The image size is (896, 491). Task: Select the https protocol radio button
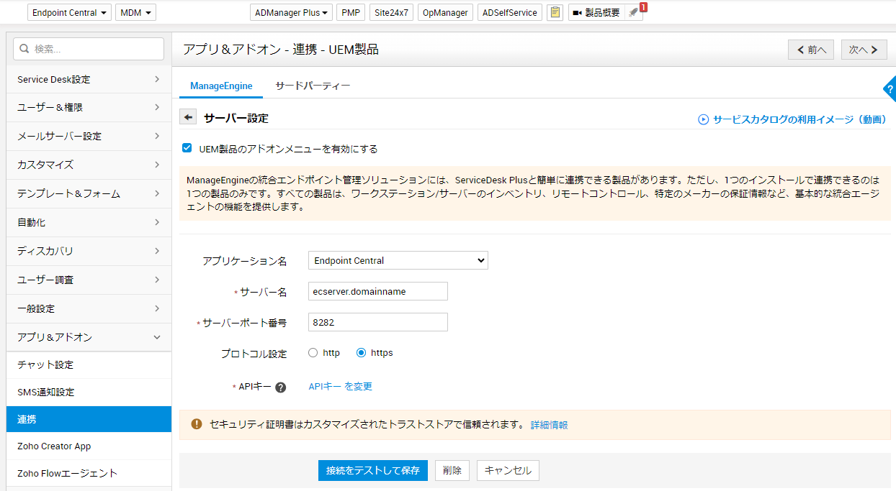(x=362, y=353)
